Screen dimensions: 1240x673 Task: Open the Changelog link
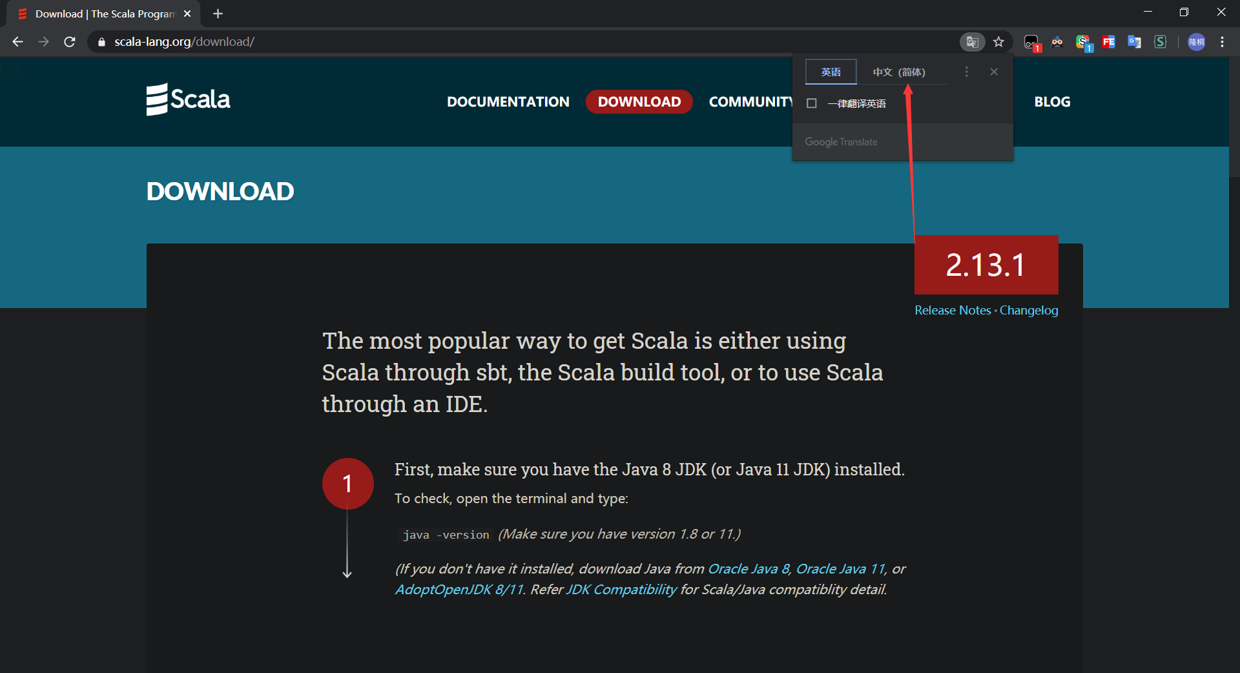click(1029, 311)
